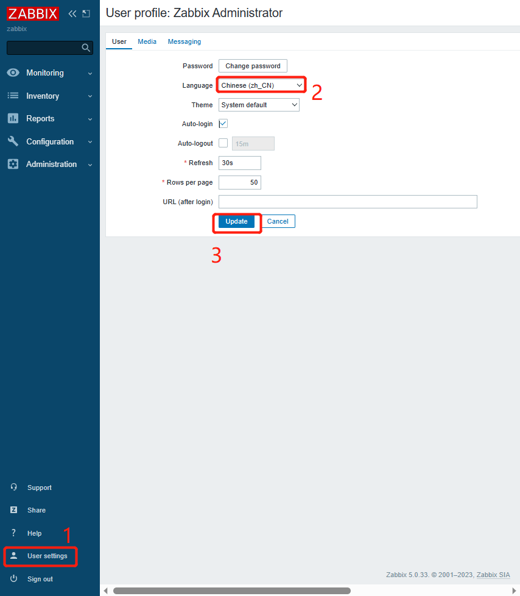Click the hide-sidebar icon next to collapse chevrons
Image resolution: width=520 pixels, height=596 pixels.
pyautogui.click(x=86, y=13)
